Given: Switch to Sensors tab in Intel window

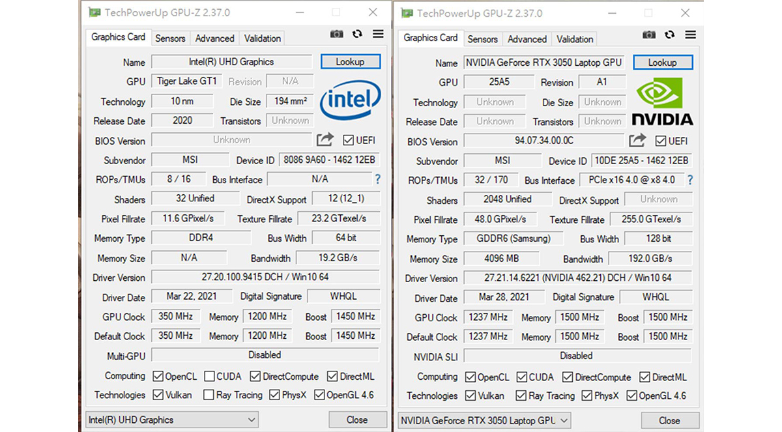Looking at the screenshot, I should point(170,38).
